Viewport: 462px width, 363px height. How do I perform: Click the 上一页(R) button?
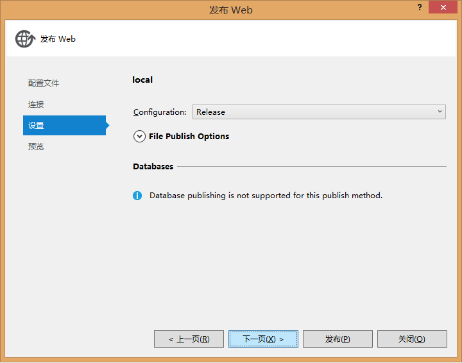189,339
